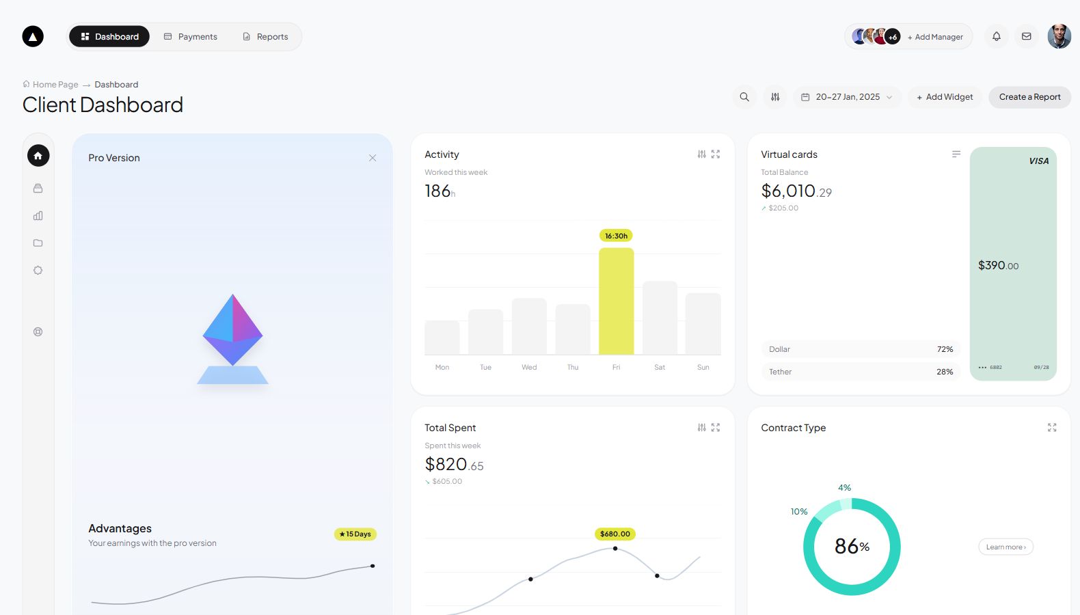Go to Home Page breadcrumb
Viewport: 1080px width, 615px height.
click(x=51, y=85)
